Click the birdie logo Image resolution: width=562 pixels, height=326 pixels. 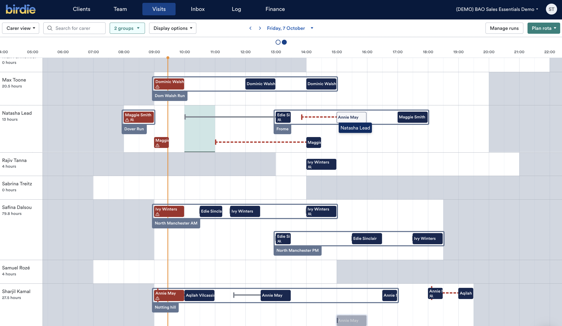click(x=21, y=9)
